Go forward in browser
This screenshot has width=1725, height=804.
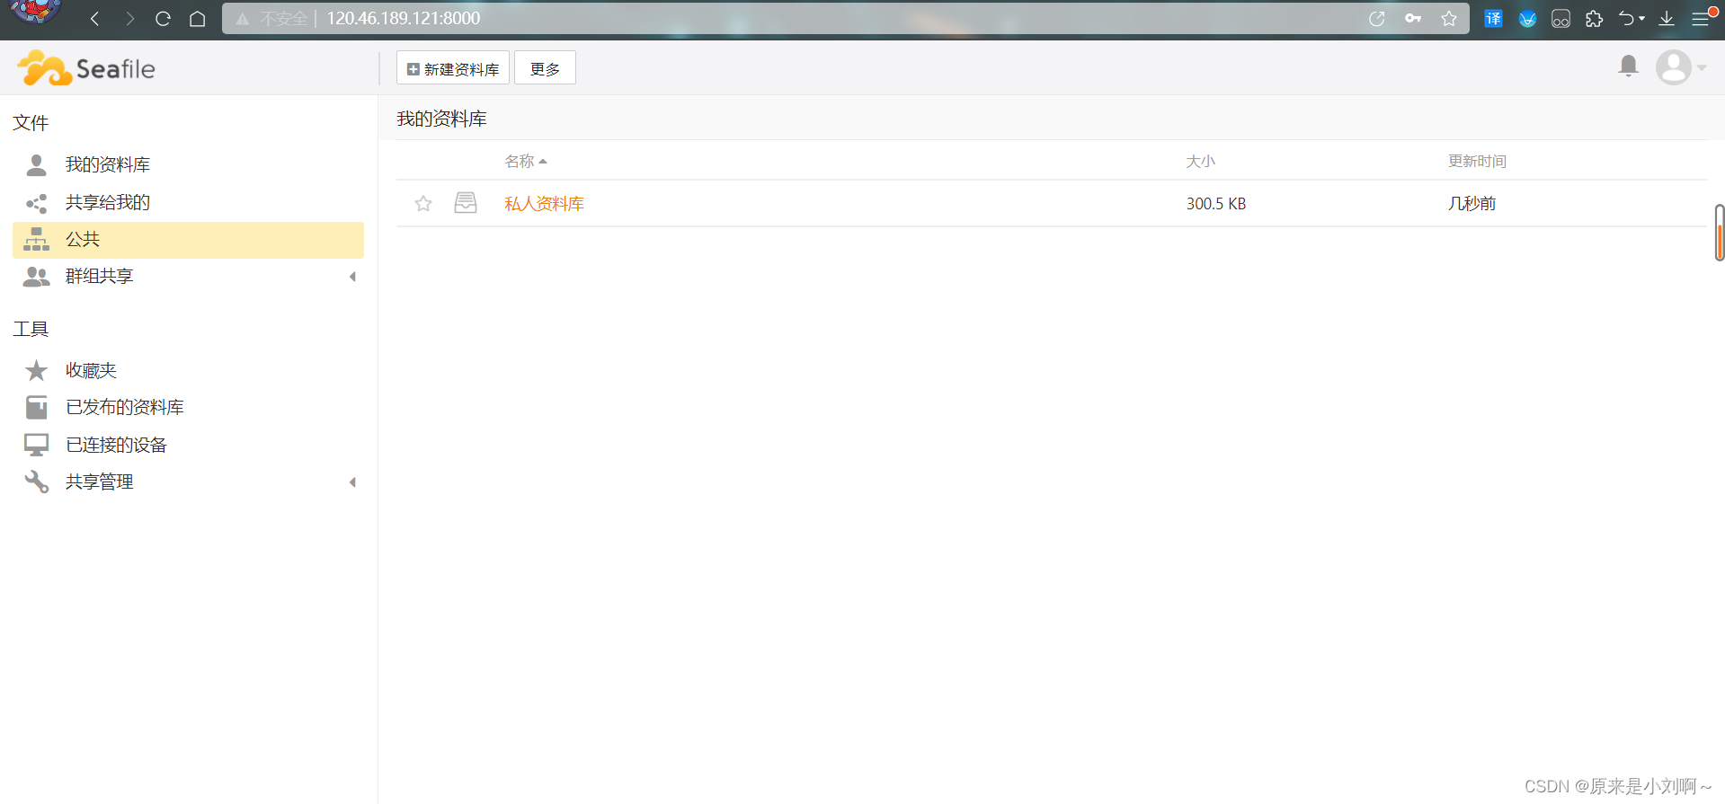(x=130, y=18)
